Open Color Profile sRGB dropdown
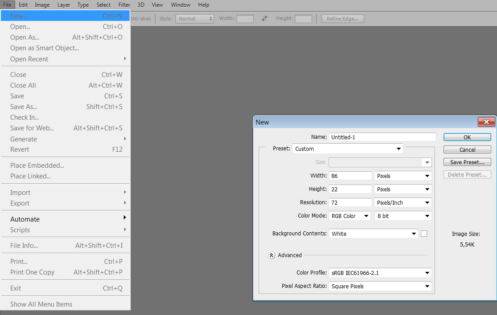This screenshot has height=315, width=497. [380, 273]
